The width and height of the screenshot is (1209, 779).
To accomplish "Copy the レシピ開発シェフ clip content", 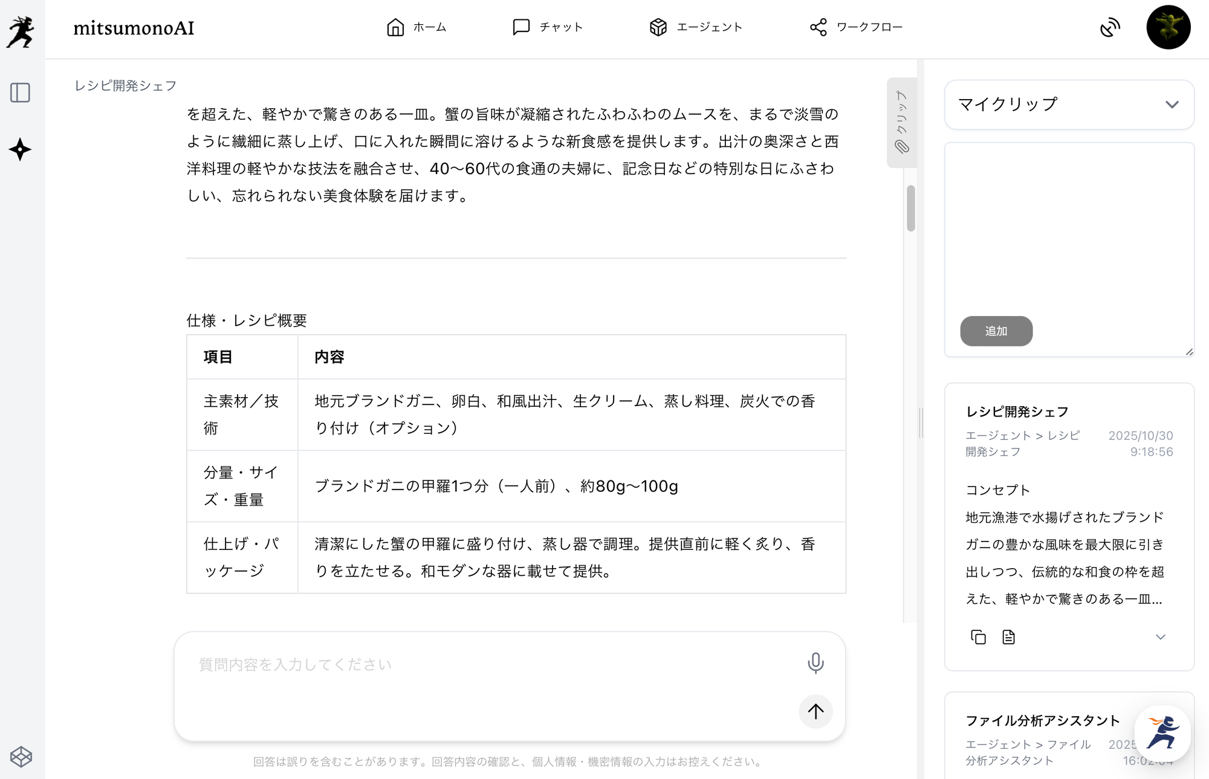I will [x=978, y=637].
